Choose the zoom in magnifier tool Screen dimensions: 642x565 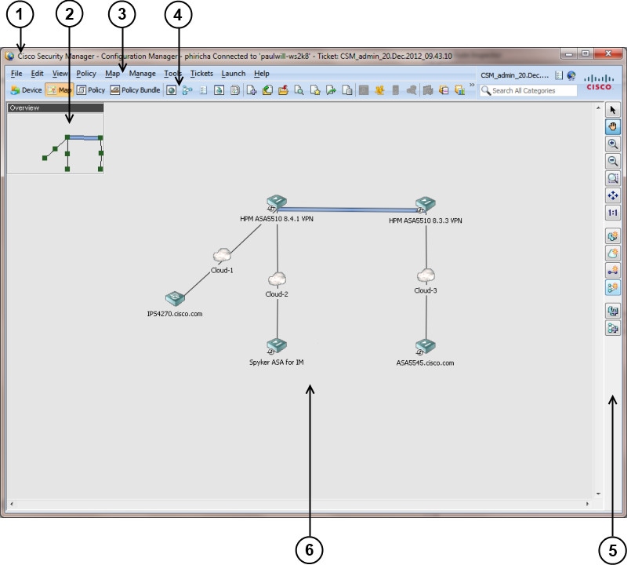612,144
